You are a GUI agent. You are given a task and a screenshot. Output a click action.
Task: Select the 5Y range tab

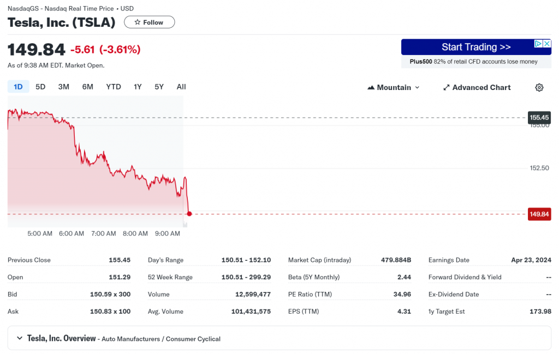coord(159,87)
